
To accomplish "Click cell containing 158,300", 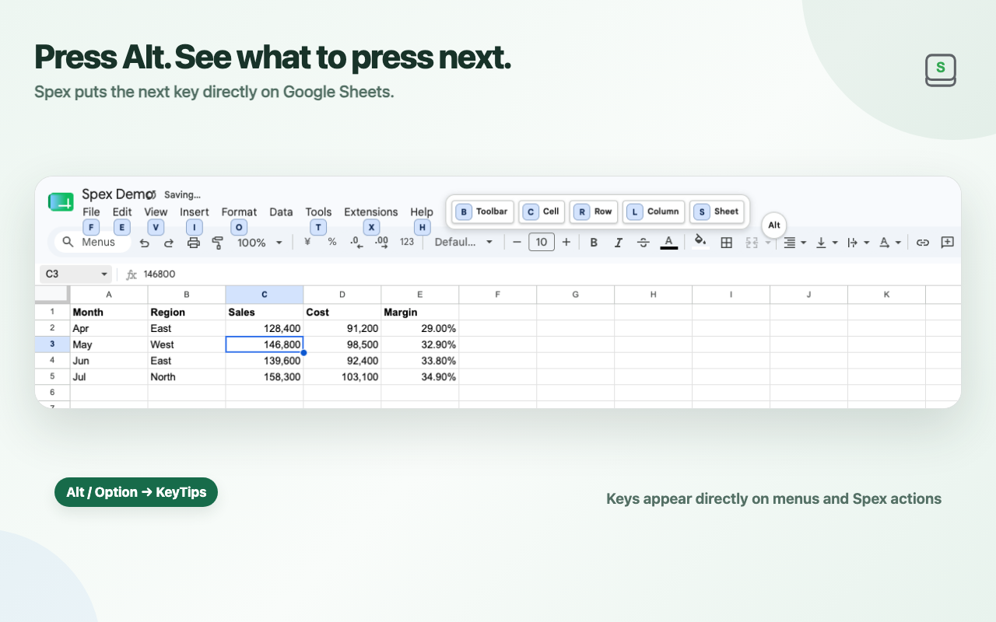I will [265, 377].
